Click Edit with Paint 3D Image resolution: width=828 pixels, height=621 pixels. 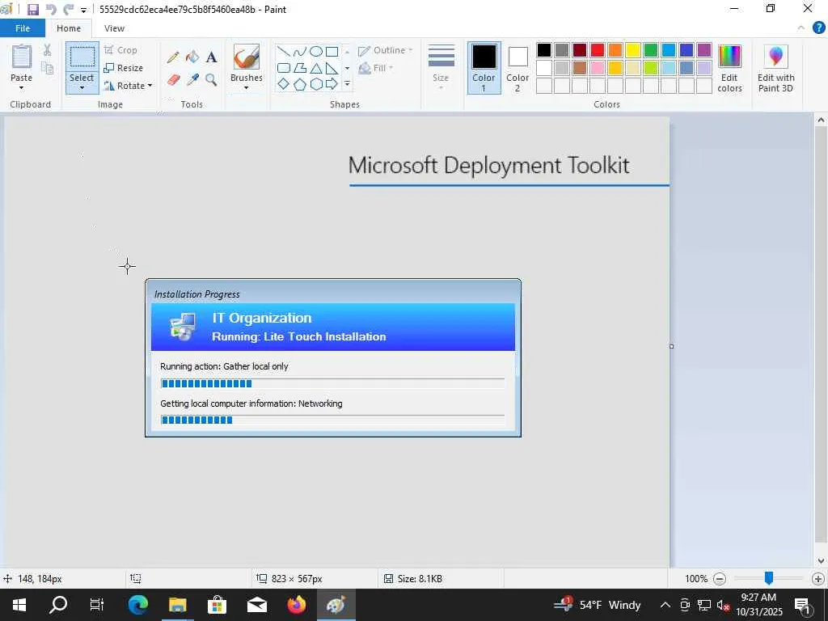click(775, 69)
